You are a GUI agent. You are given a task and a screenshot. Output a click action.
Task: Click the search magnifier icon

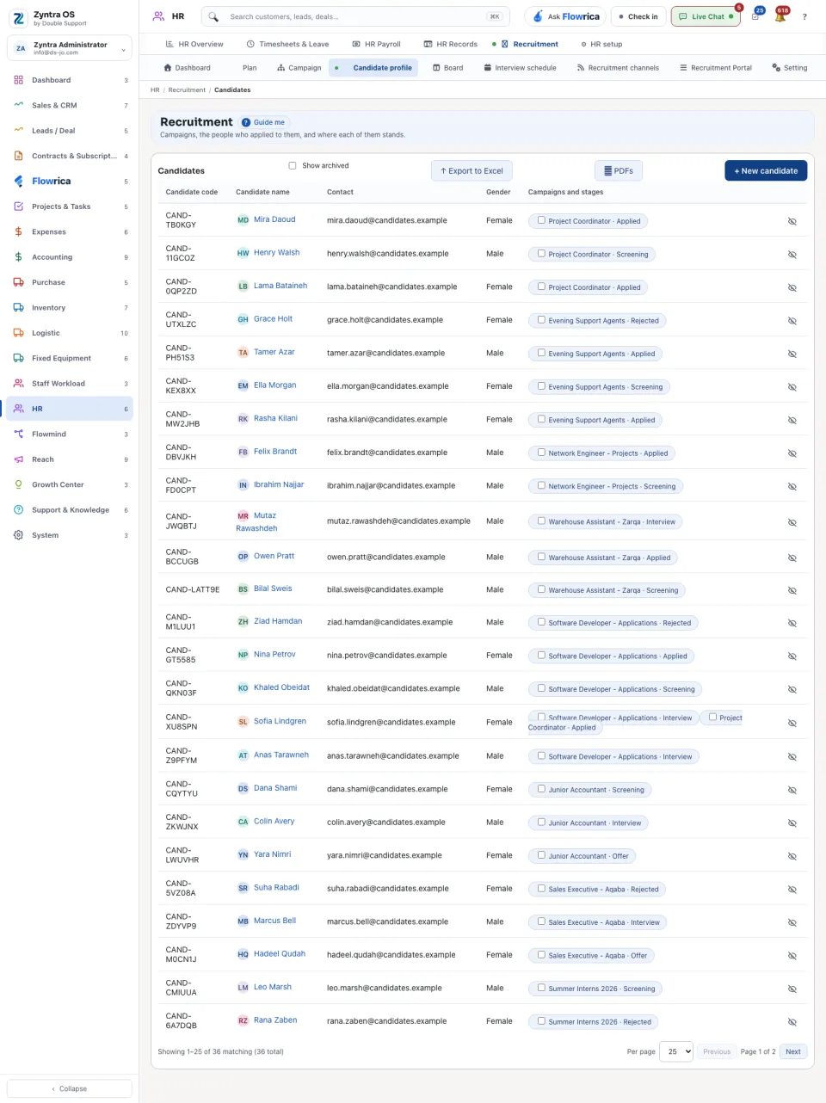(213, 16)
